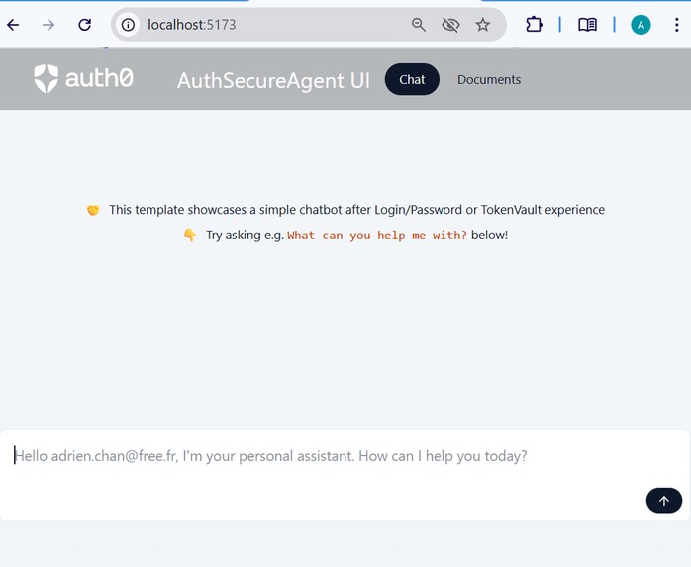Go forward to the next page
The width and height of the screenshot is (691, 567).
[x=49, y=25]
